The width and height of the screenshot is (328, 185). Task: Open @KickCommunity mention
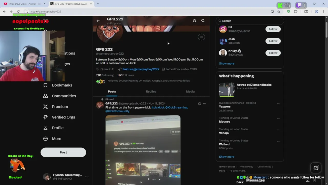[117, 111]
